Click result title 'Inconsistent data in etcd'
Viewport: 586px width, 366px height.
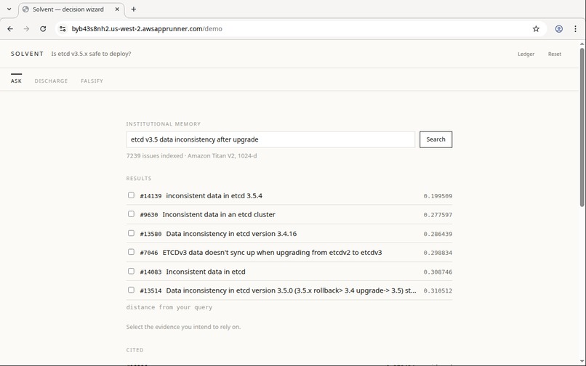(x=206, y=272)
